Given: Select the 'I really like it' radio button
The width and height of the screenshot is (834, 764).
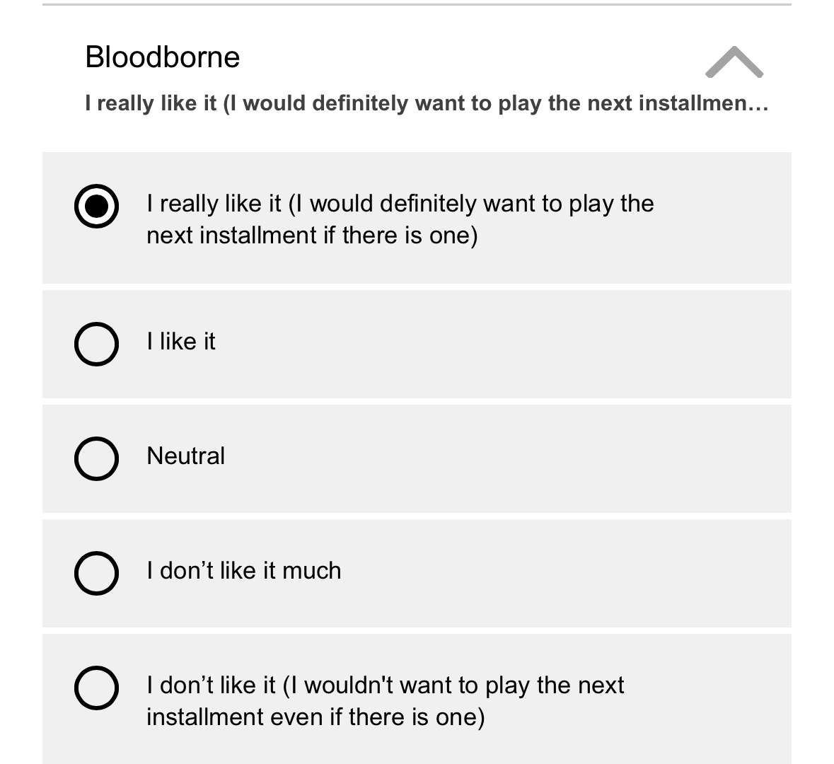Looking at the screenshot, I should click(x=96, y=205).
